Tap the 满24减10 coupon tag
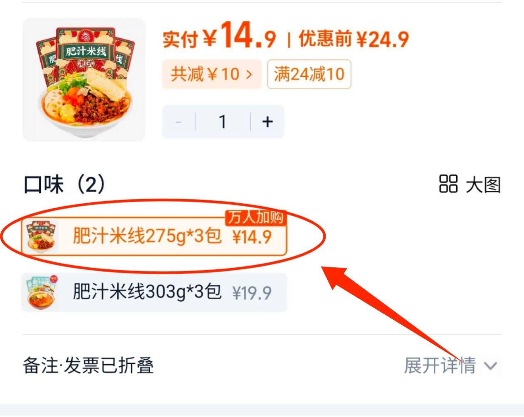 click(x=309, y=74)
